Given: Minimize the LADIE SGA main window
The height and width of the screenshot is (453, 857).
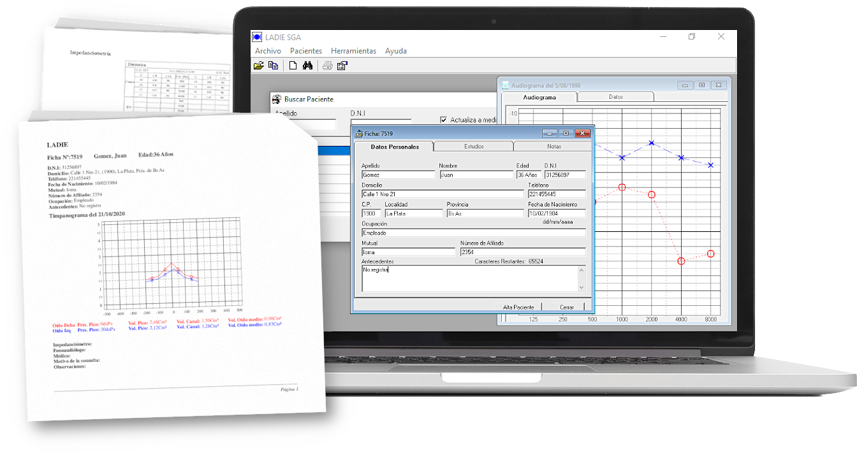Looking at the screenshot, I should tap(663, 37).
